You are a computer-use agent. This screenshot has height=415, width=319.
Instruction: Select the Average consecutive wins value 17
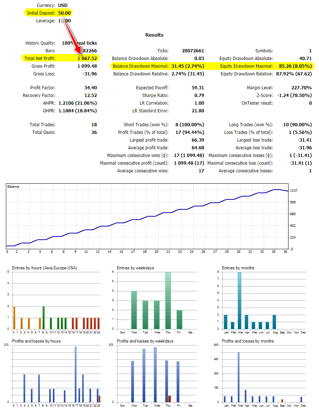click(x=201, y=171)
